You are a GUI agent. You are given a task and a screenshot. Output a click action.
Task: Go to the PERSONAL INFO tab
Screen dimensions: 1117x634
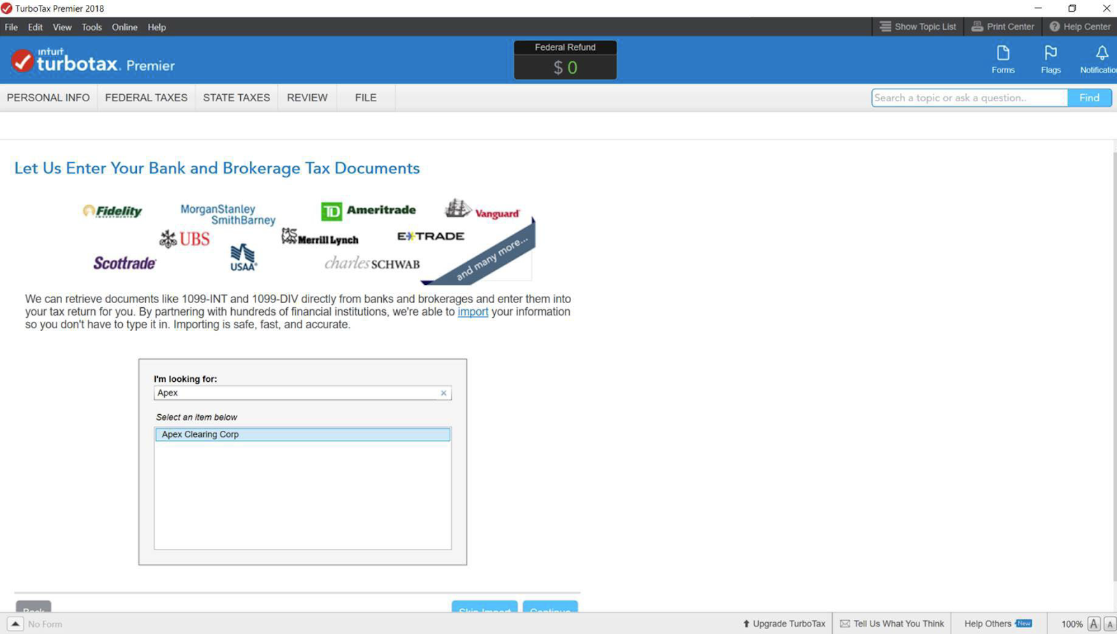(x=48, y=98)
